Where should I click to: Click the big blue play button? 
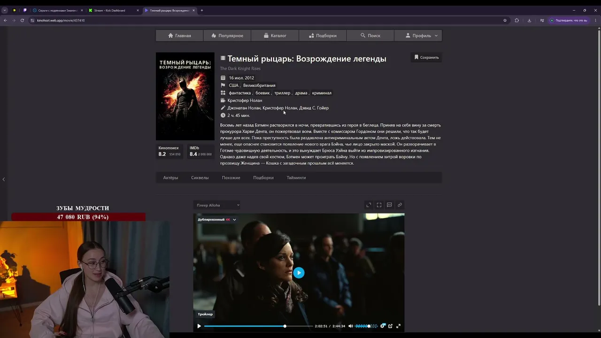[x=299, y=273]
